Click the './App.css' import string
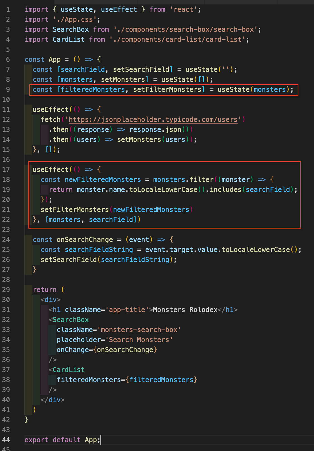314x451 pixels. (x=75, y=19)
